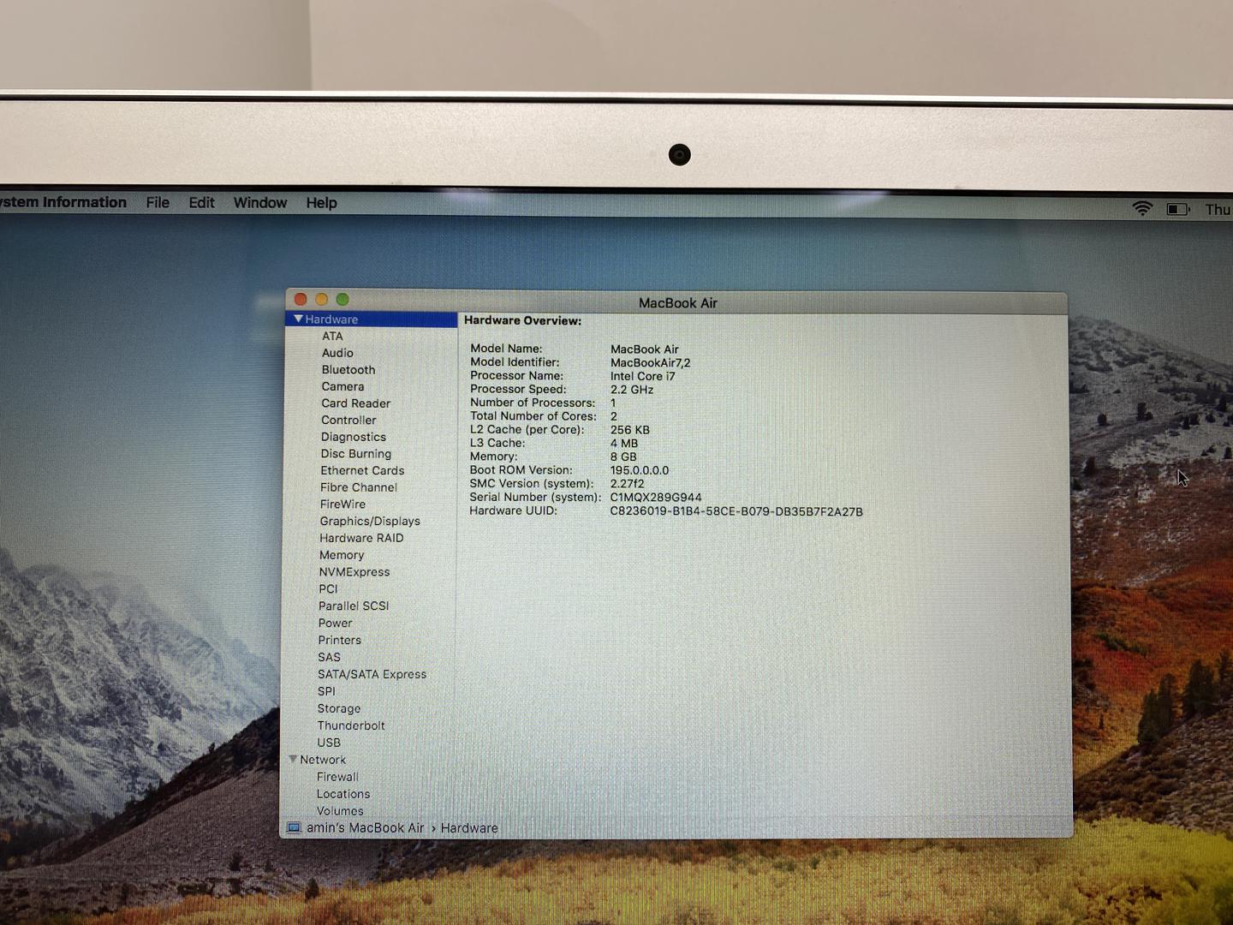Image resolution: width=1233 pixels, height=925 pixels.
Task: Click the L2 Cache value 256 KB
Action: tap(629, 430)
